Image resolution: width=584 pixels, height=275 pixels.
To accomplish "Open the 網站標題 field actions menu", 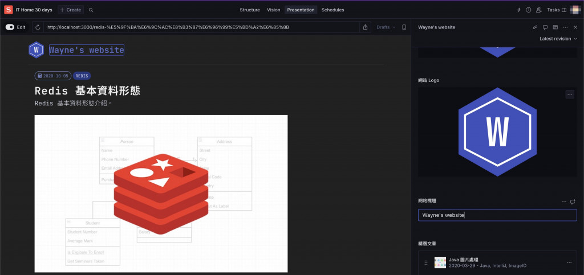I will coord(564,202).
